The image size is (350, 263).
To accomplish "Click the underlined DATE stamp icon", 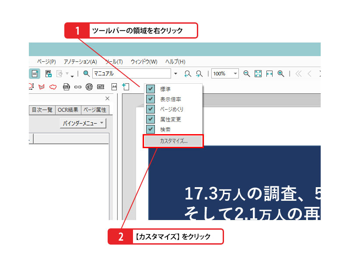I will tap(101, 87).
